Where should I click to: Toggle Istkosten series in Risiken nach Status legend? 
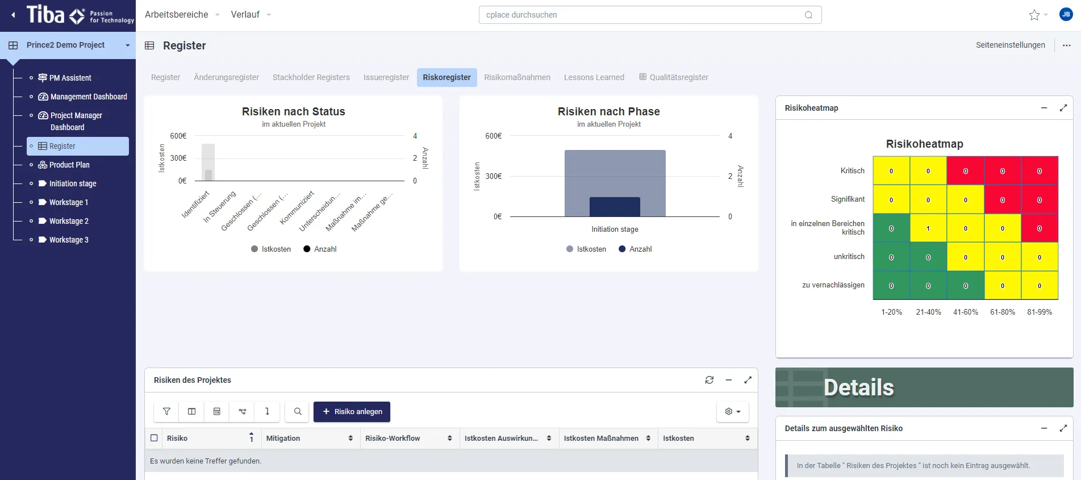[271, 249]
